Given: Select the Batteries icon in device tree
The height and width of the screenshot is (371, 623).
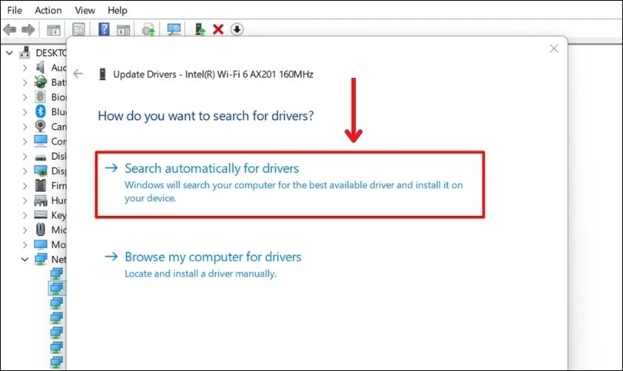Looking at the screenshot, I should tap(41, 82).
